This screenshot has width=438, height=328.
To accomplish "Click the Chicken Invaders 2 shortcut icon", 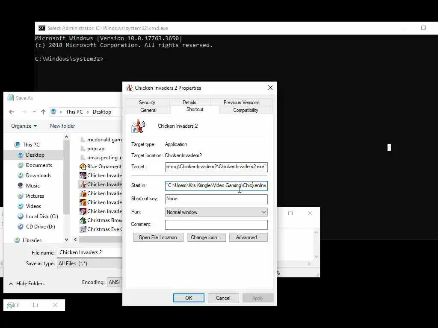I will pyautogui.click(x=138, y=126).
